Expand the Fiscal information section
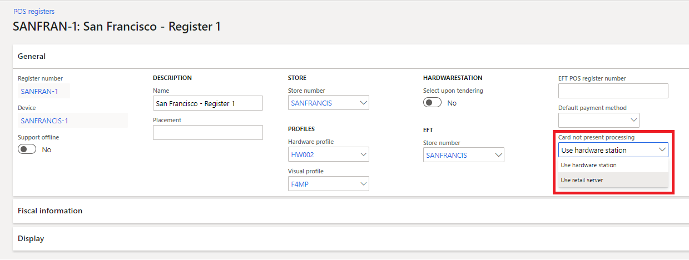Image resolution: width=689 pixels, height=260 pixels. (x=50, y=211)
